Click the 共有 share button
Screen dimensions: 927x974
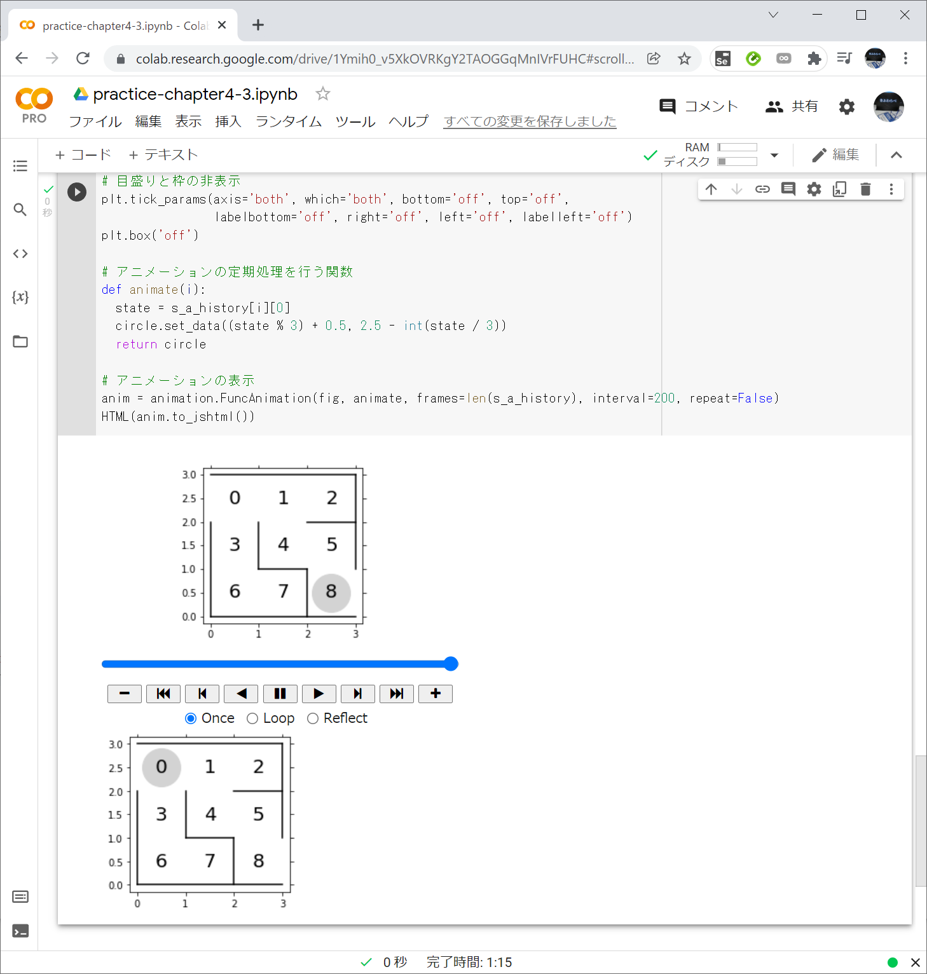tap(792, 107)
